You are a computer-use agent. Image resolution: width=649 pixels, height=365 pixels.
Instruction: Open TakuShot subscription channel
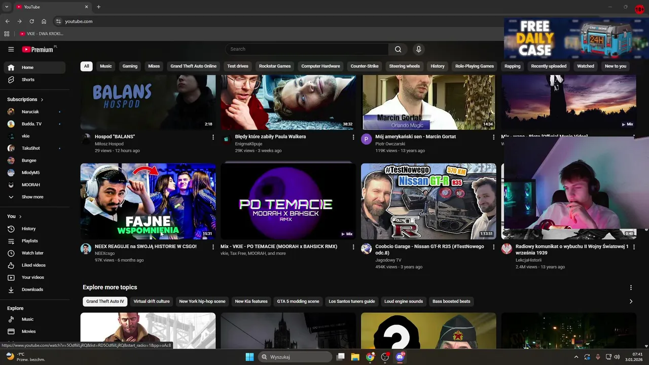34,149
